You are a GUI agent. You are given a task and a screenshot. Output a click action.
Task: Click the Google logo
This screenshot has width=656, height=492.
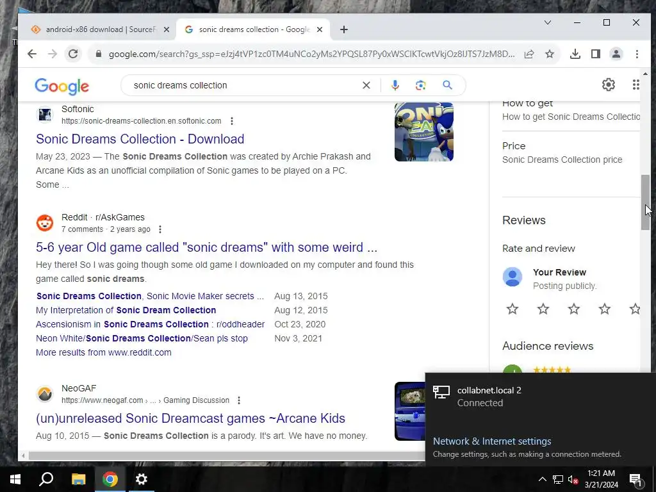click(62, 86)
